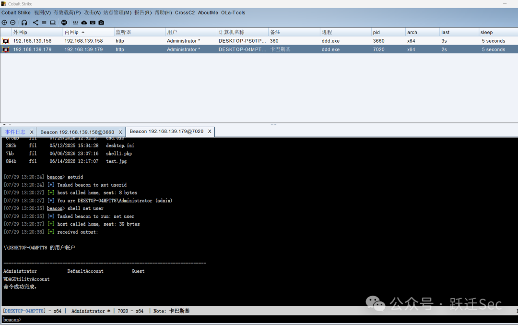Viewport: 518px width, 325px height.
Task: Click [DESKTOP-04MPTT8] in beacon status bar
Action: click(24, 311)
